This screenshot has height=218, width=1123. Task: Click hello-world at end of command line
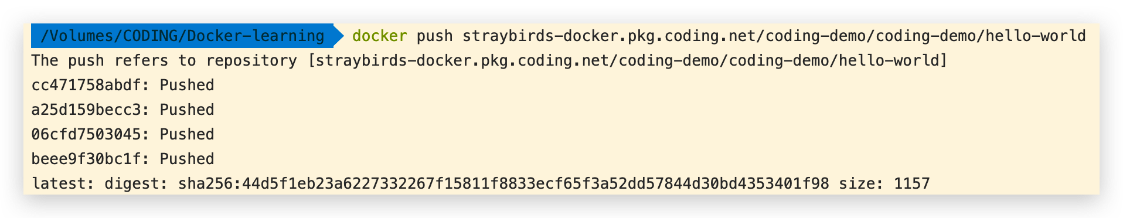pos(1036,36)
